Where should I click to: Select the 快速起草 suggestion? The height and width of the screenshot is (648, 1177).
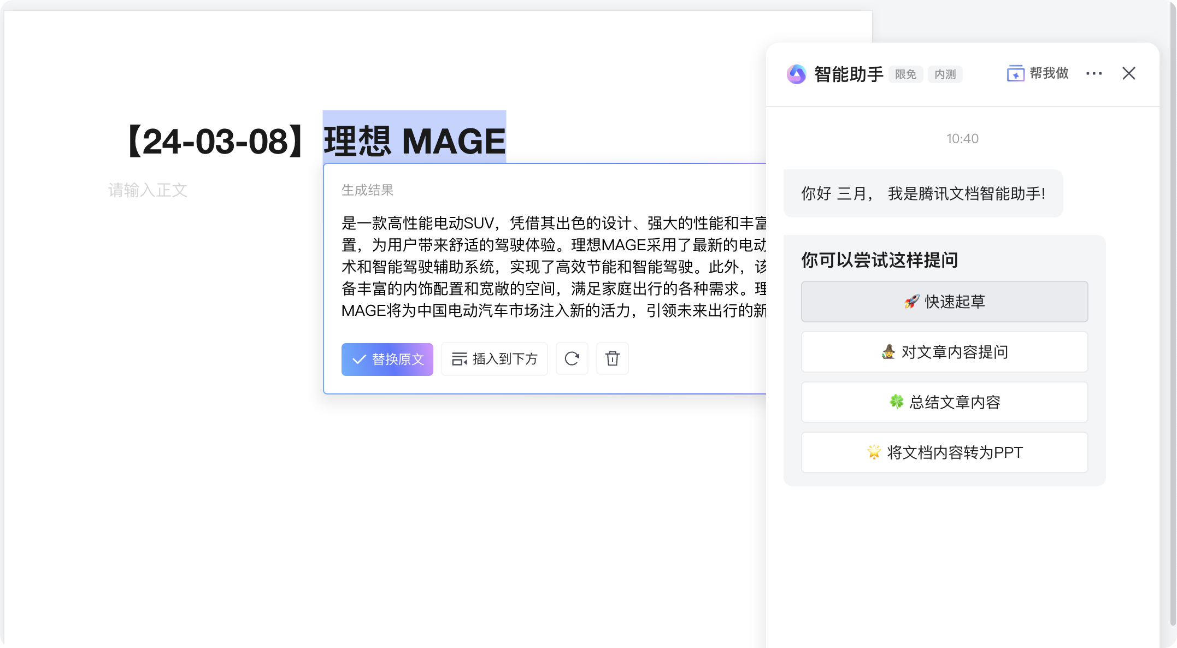point(944,302)
